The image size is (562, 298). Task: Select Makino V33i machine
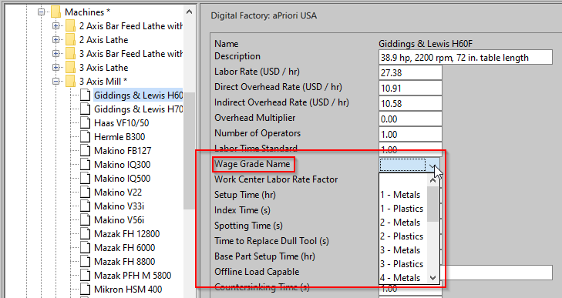119,206
